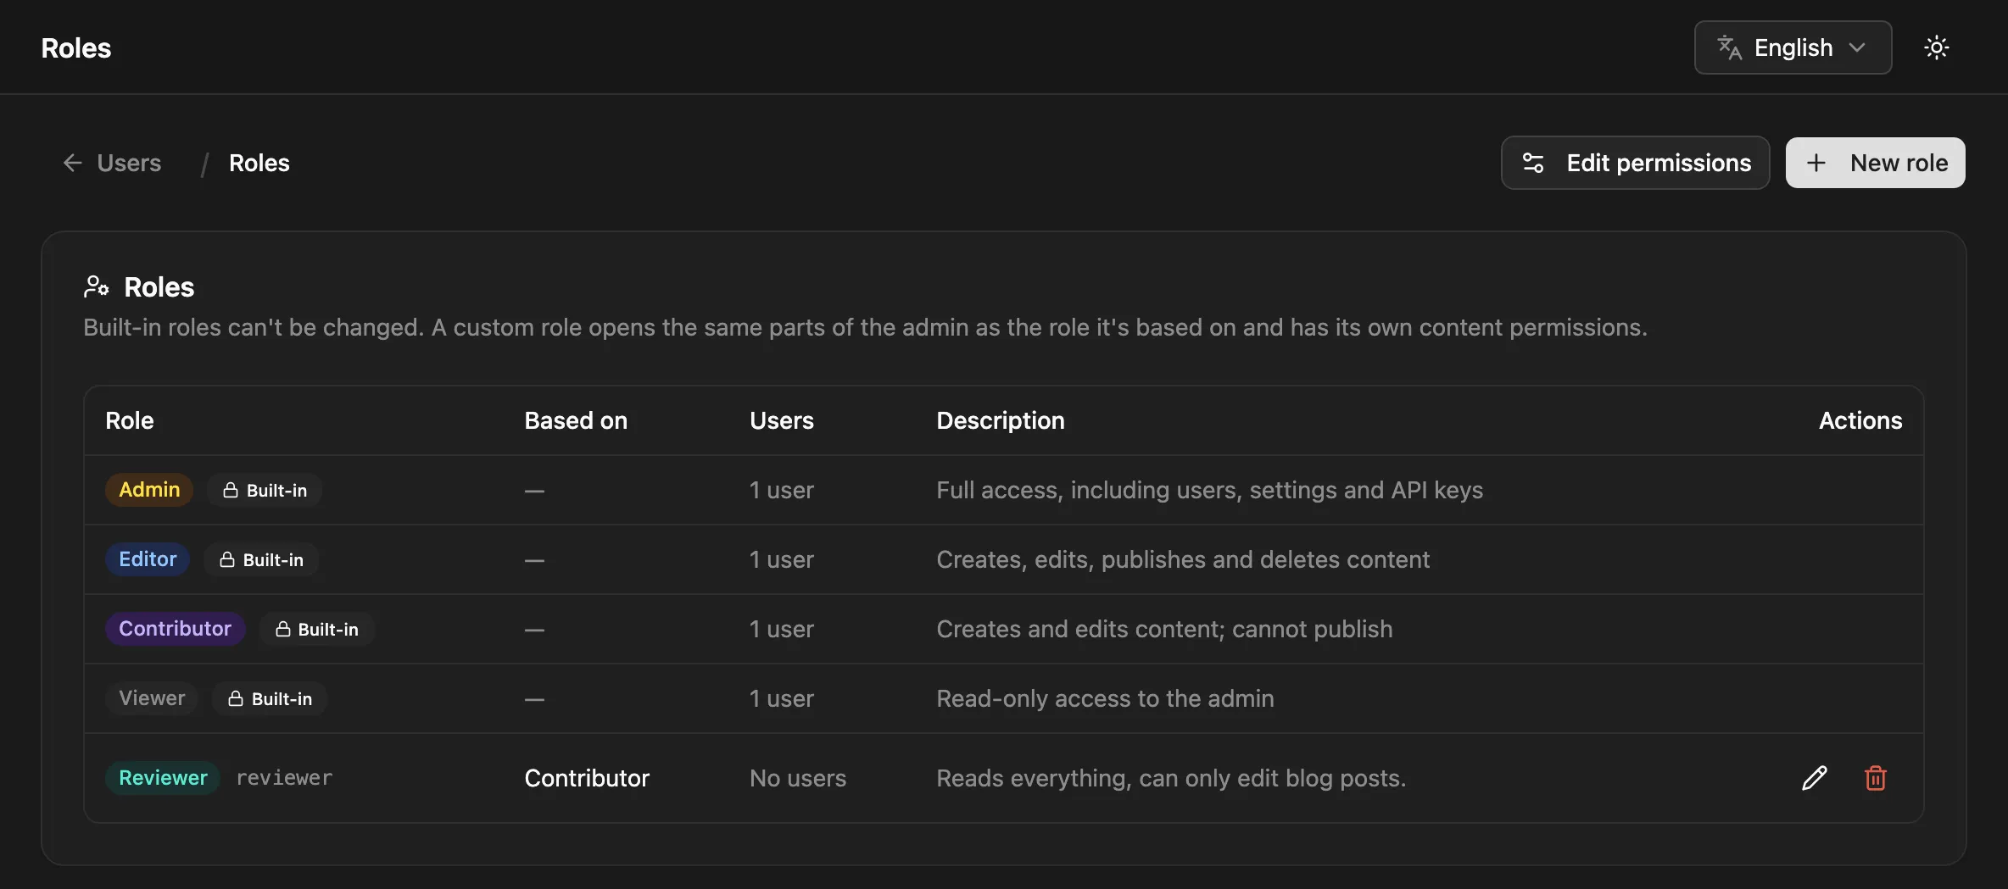2008x889 pixels.
Task: Click the Roles page title in top bar
Action: [76, 47]
